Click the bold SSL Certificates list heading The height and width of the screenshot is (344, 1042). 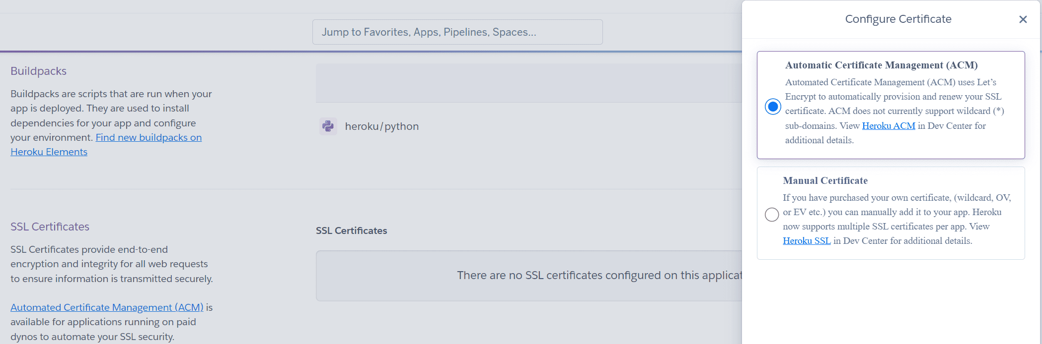351,230
